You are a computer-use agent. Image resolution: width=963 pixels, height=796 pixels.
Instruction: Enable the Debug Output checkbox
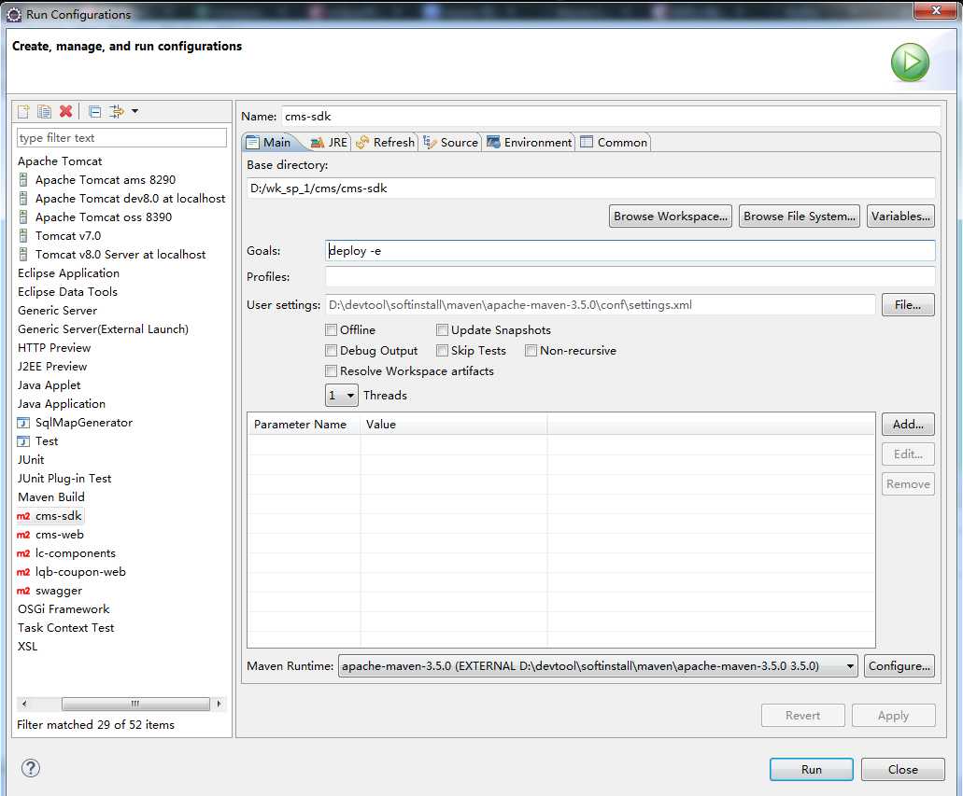point(331,351)
